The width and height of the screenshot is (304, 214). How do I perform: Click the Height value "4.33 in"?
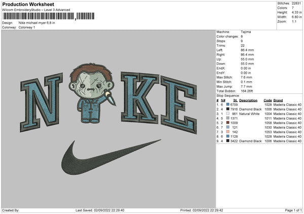point(296,12)
